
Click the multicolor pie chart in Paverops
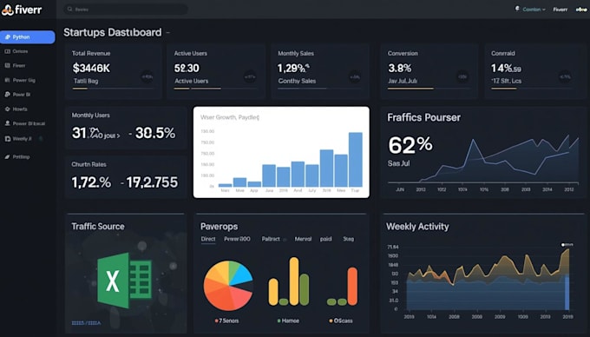[228, 286]
